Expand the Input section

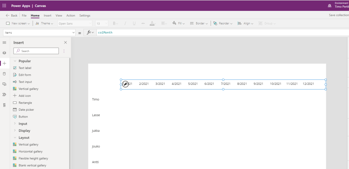tap(15, 124)
